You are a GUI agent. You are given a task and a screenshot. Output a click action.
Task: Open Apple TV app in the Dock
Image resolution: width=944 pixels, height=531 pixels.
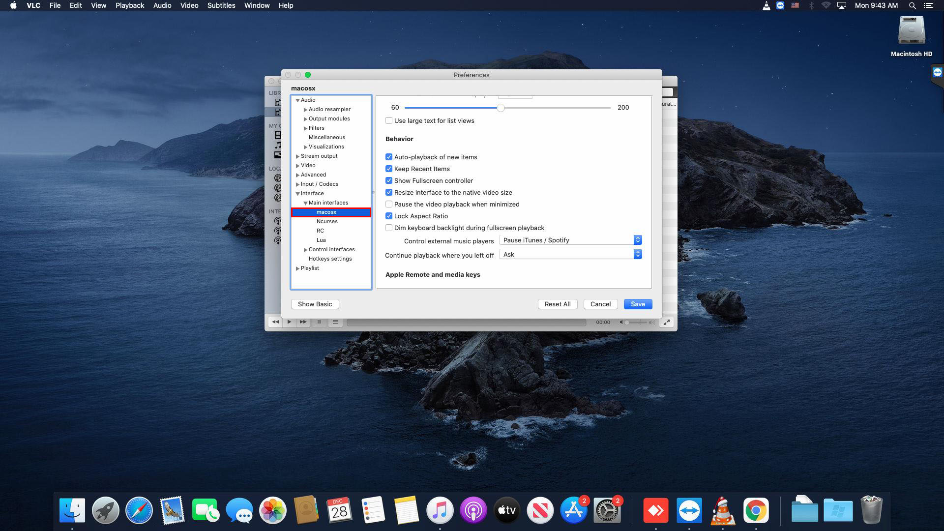[507, 511]
